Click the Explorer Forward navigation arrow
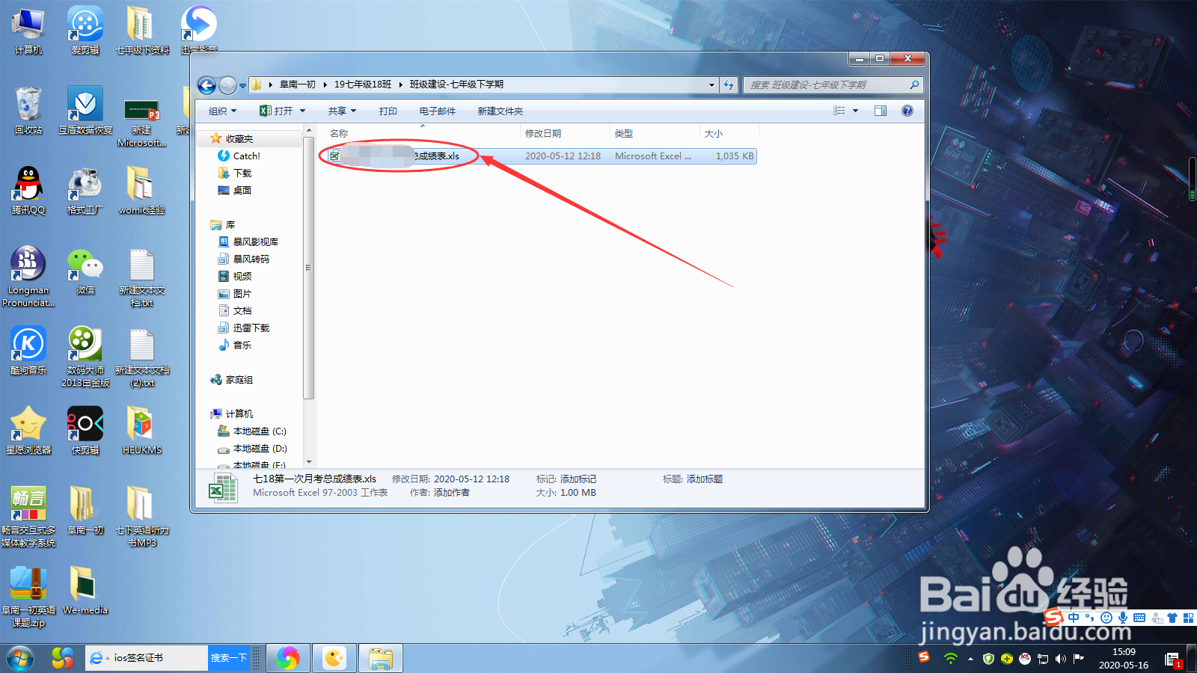The image size is (1197, 673). (227, 85)
